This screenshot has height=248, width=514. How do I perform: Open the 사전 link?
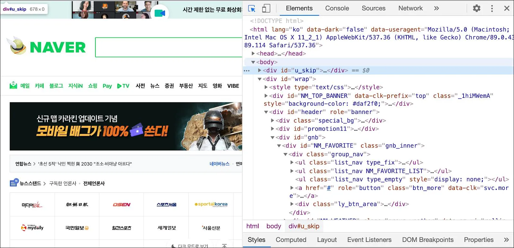(140, 86)
